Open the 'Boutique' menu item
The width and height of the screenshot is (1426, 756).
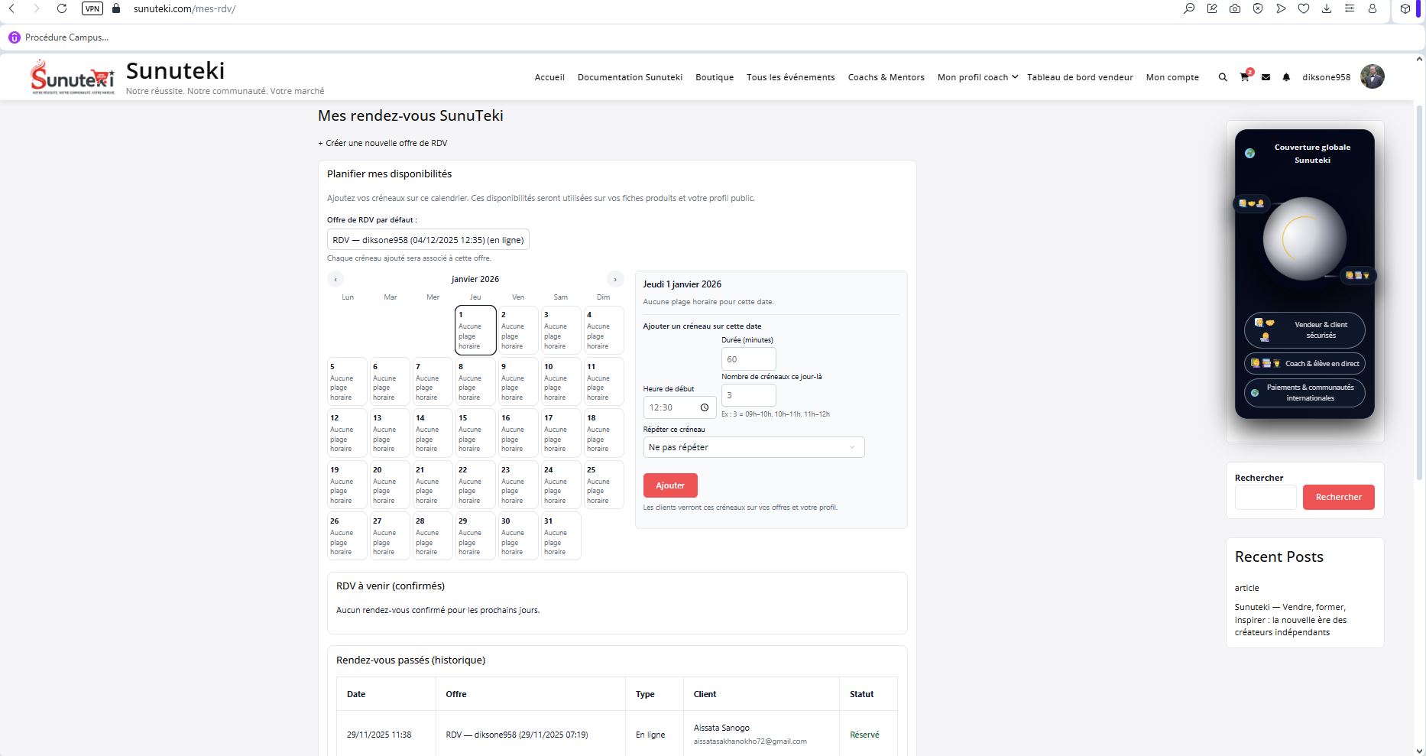point(715,77)
